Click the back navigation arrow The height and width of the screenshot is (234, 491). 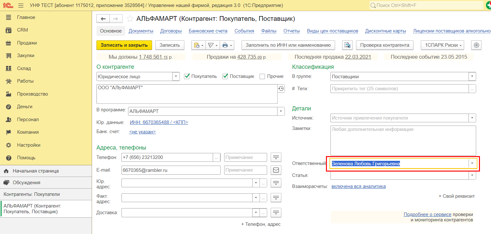(103, 19)
